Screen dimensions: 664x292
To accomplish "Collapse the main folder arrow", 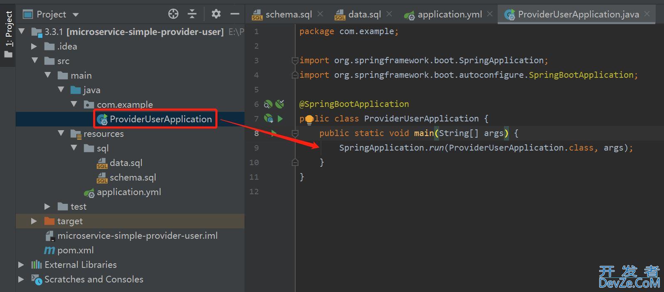I will click(48, 75).
